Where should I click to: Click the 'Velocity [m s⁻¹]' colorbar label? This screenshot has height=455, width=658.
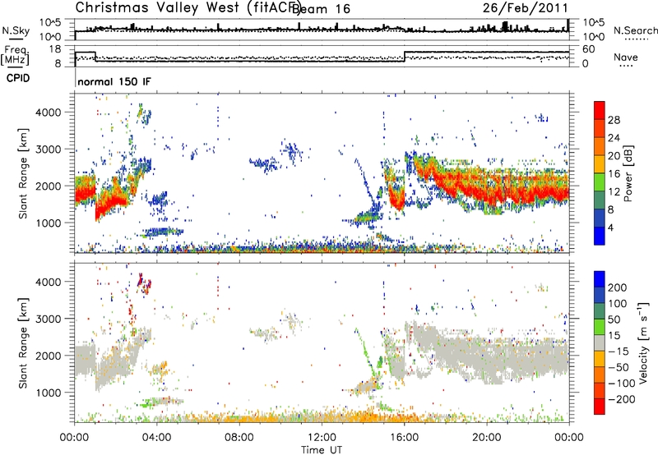point(642,342)
